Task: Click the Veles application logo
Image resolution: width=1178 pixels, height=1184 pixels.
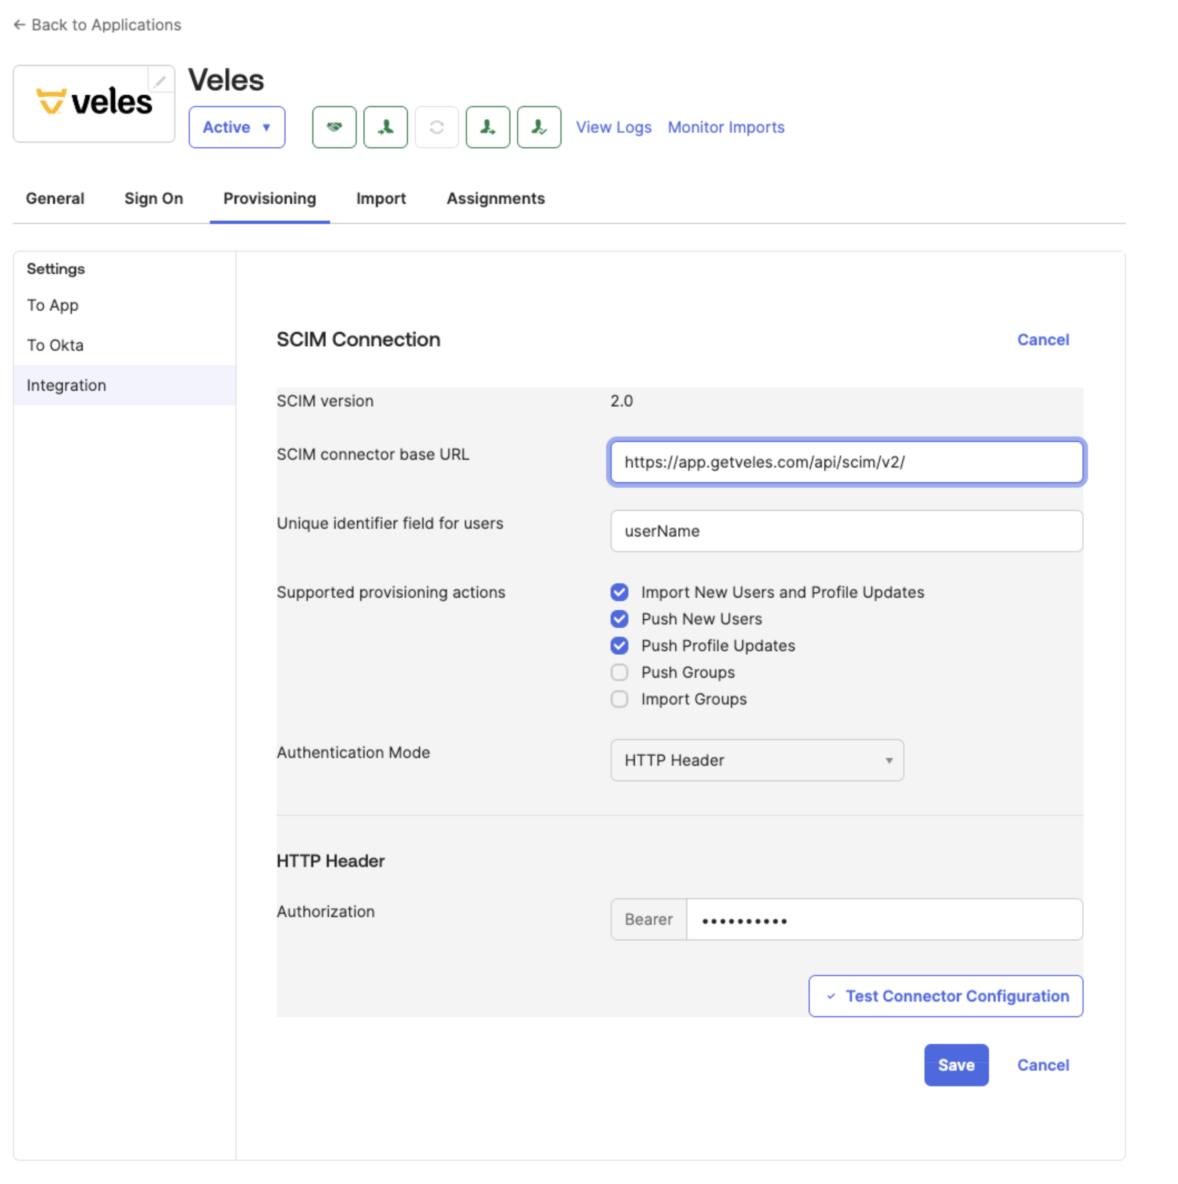Action: [94, 103]
